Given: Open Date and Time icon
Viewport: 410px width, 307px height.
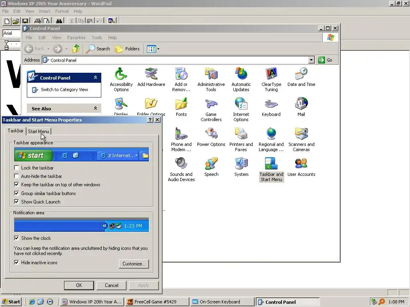Looking at the screenshot, I should pos(301,77).
